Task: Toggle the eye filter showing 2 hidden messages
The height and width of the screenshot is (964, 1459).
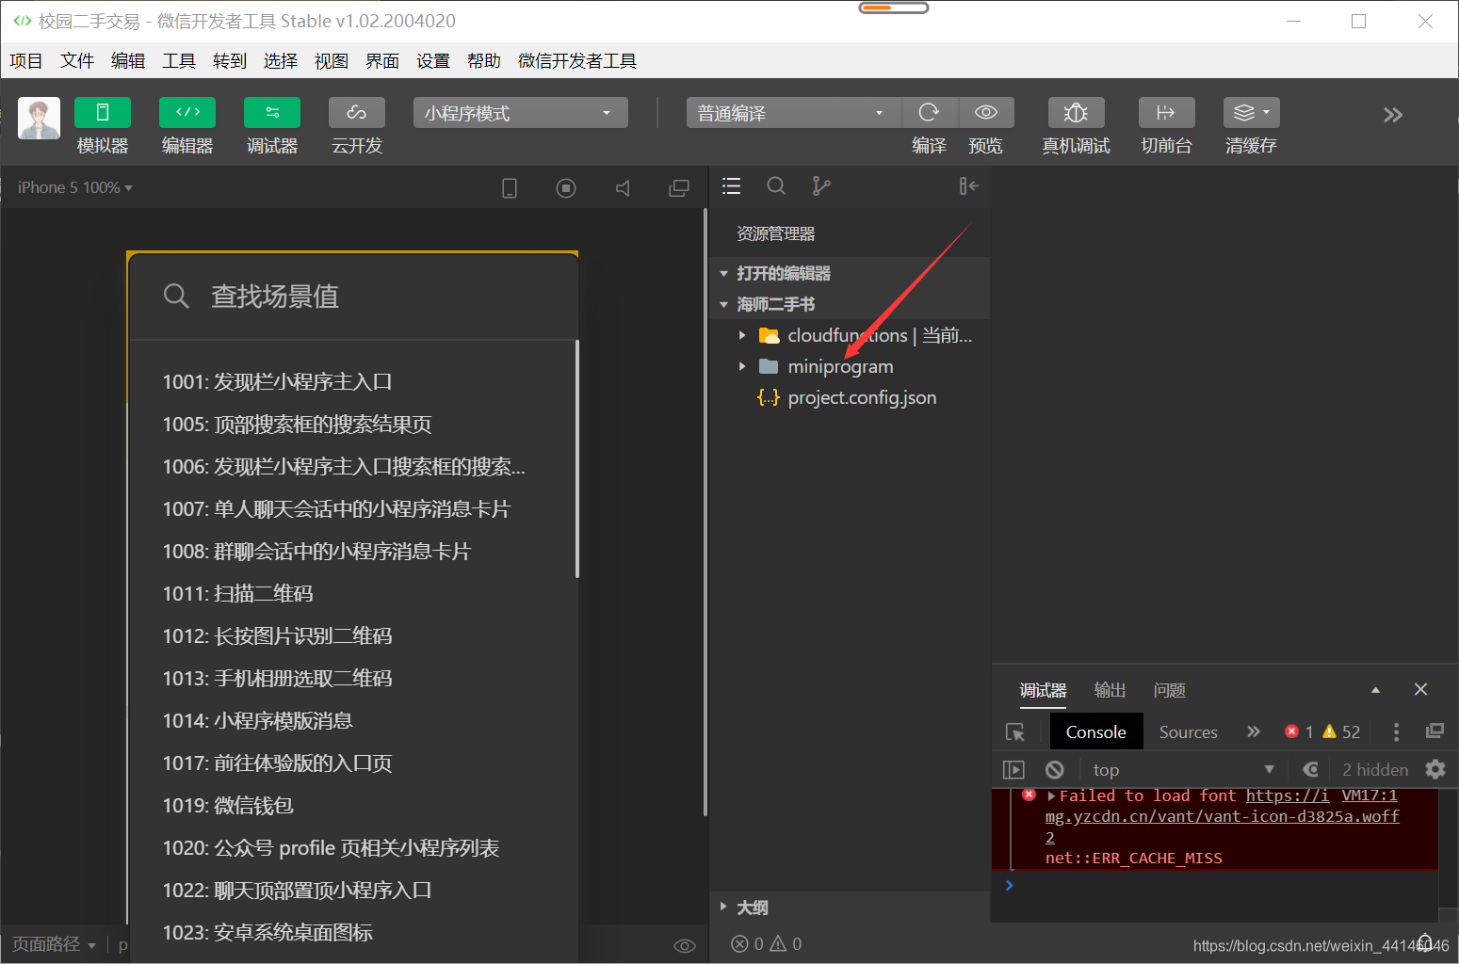Action: (1310, 769)
